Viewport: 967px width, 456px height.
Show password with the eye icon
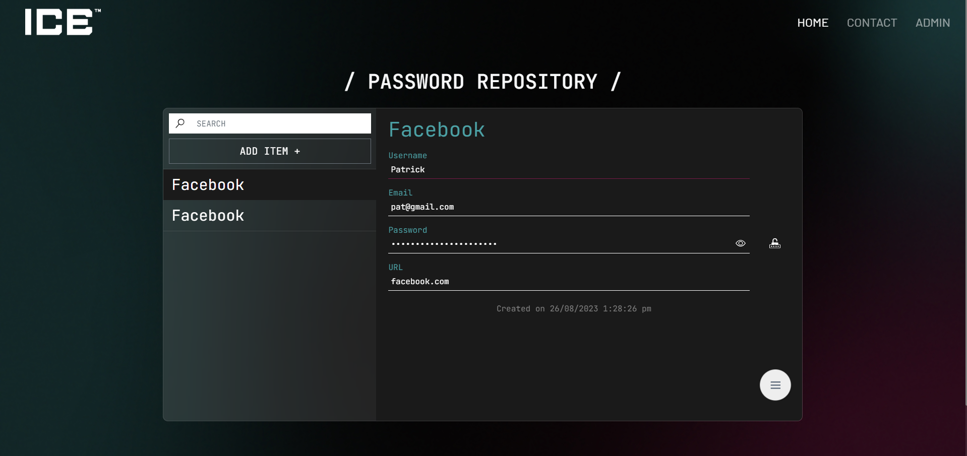pos(740,243)
